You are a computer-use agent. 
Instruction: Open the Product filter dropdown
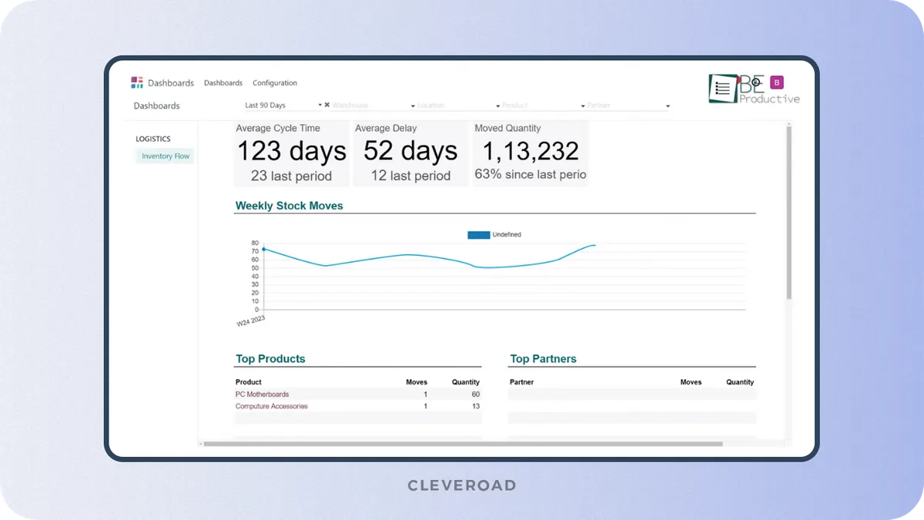click(544, 106)
